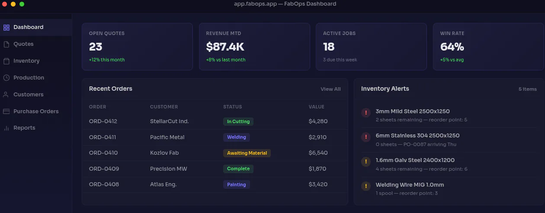
Task: Click the $2,910 order value
Action: click(x=317, y=137)
